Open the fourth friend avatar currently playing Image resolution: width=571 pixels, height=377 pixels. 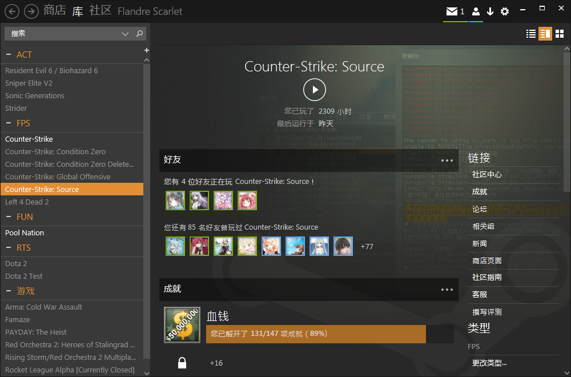pos(247,200)
